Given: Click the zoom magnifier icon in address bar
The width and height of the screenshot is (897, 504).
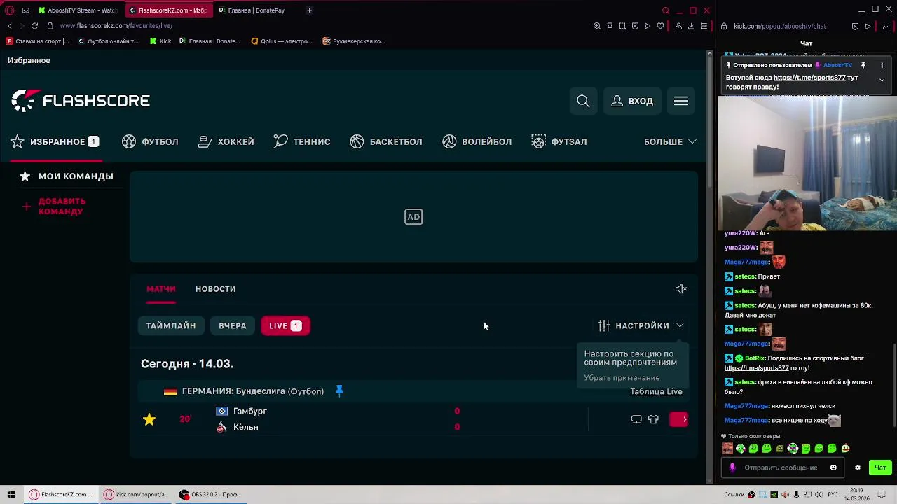Looking at the screenshot, I should [x=597, y=26].
